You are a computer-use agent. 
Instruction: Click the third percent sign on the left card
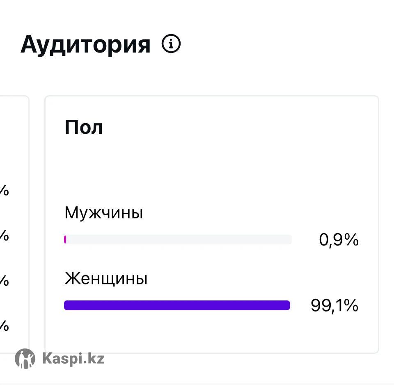[x=4, y=281]
